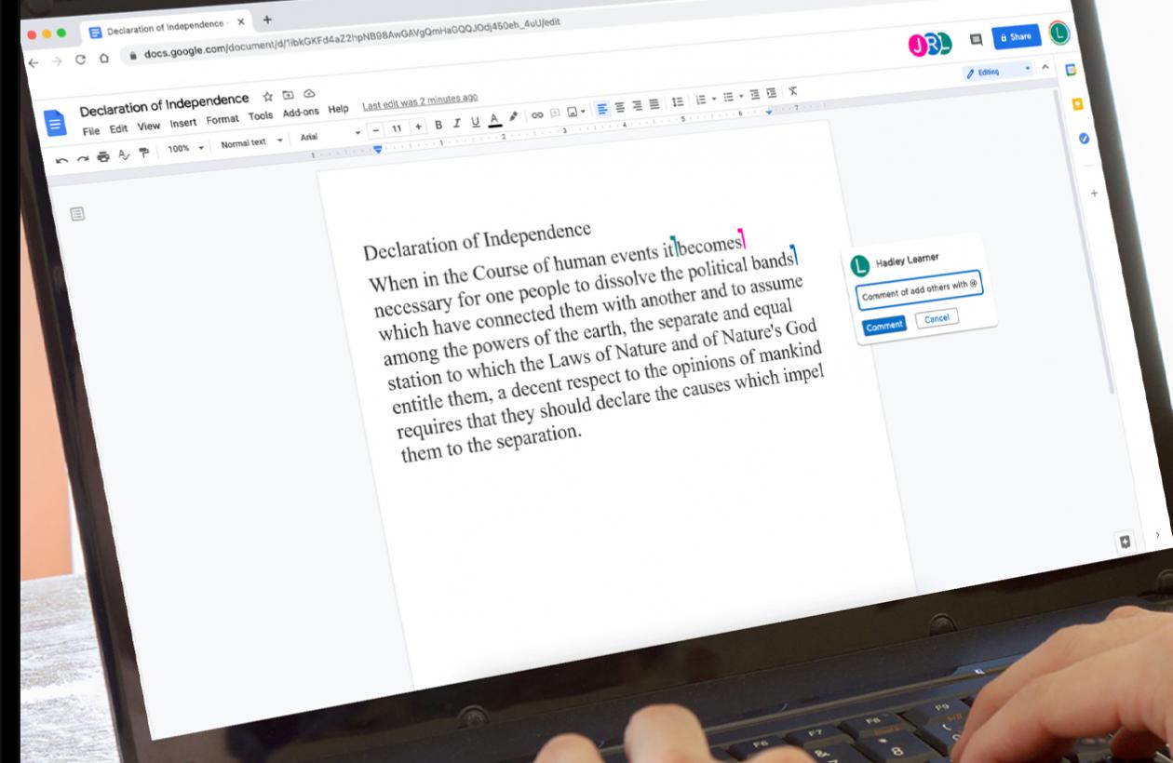Open the Help menu
Screen dimensions: 1173x763
click(338, 109)
